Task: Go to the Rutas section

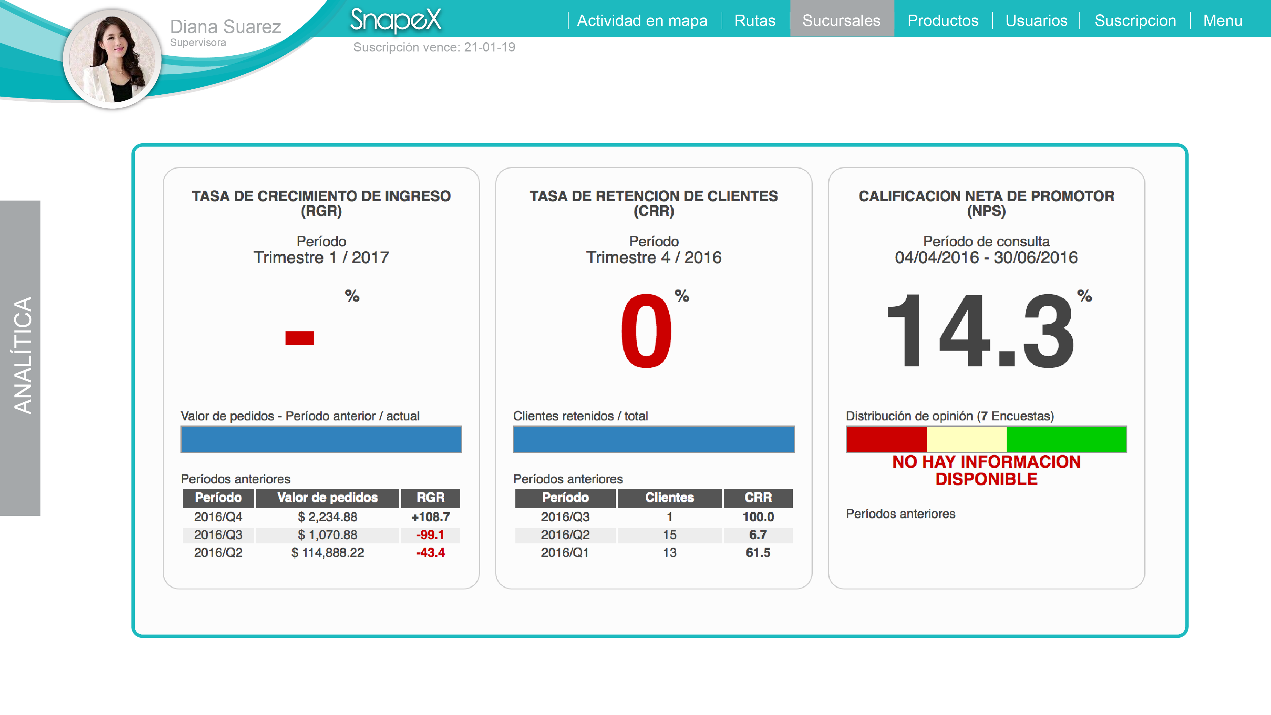Action: tap(754, 21)
